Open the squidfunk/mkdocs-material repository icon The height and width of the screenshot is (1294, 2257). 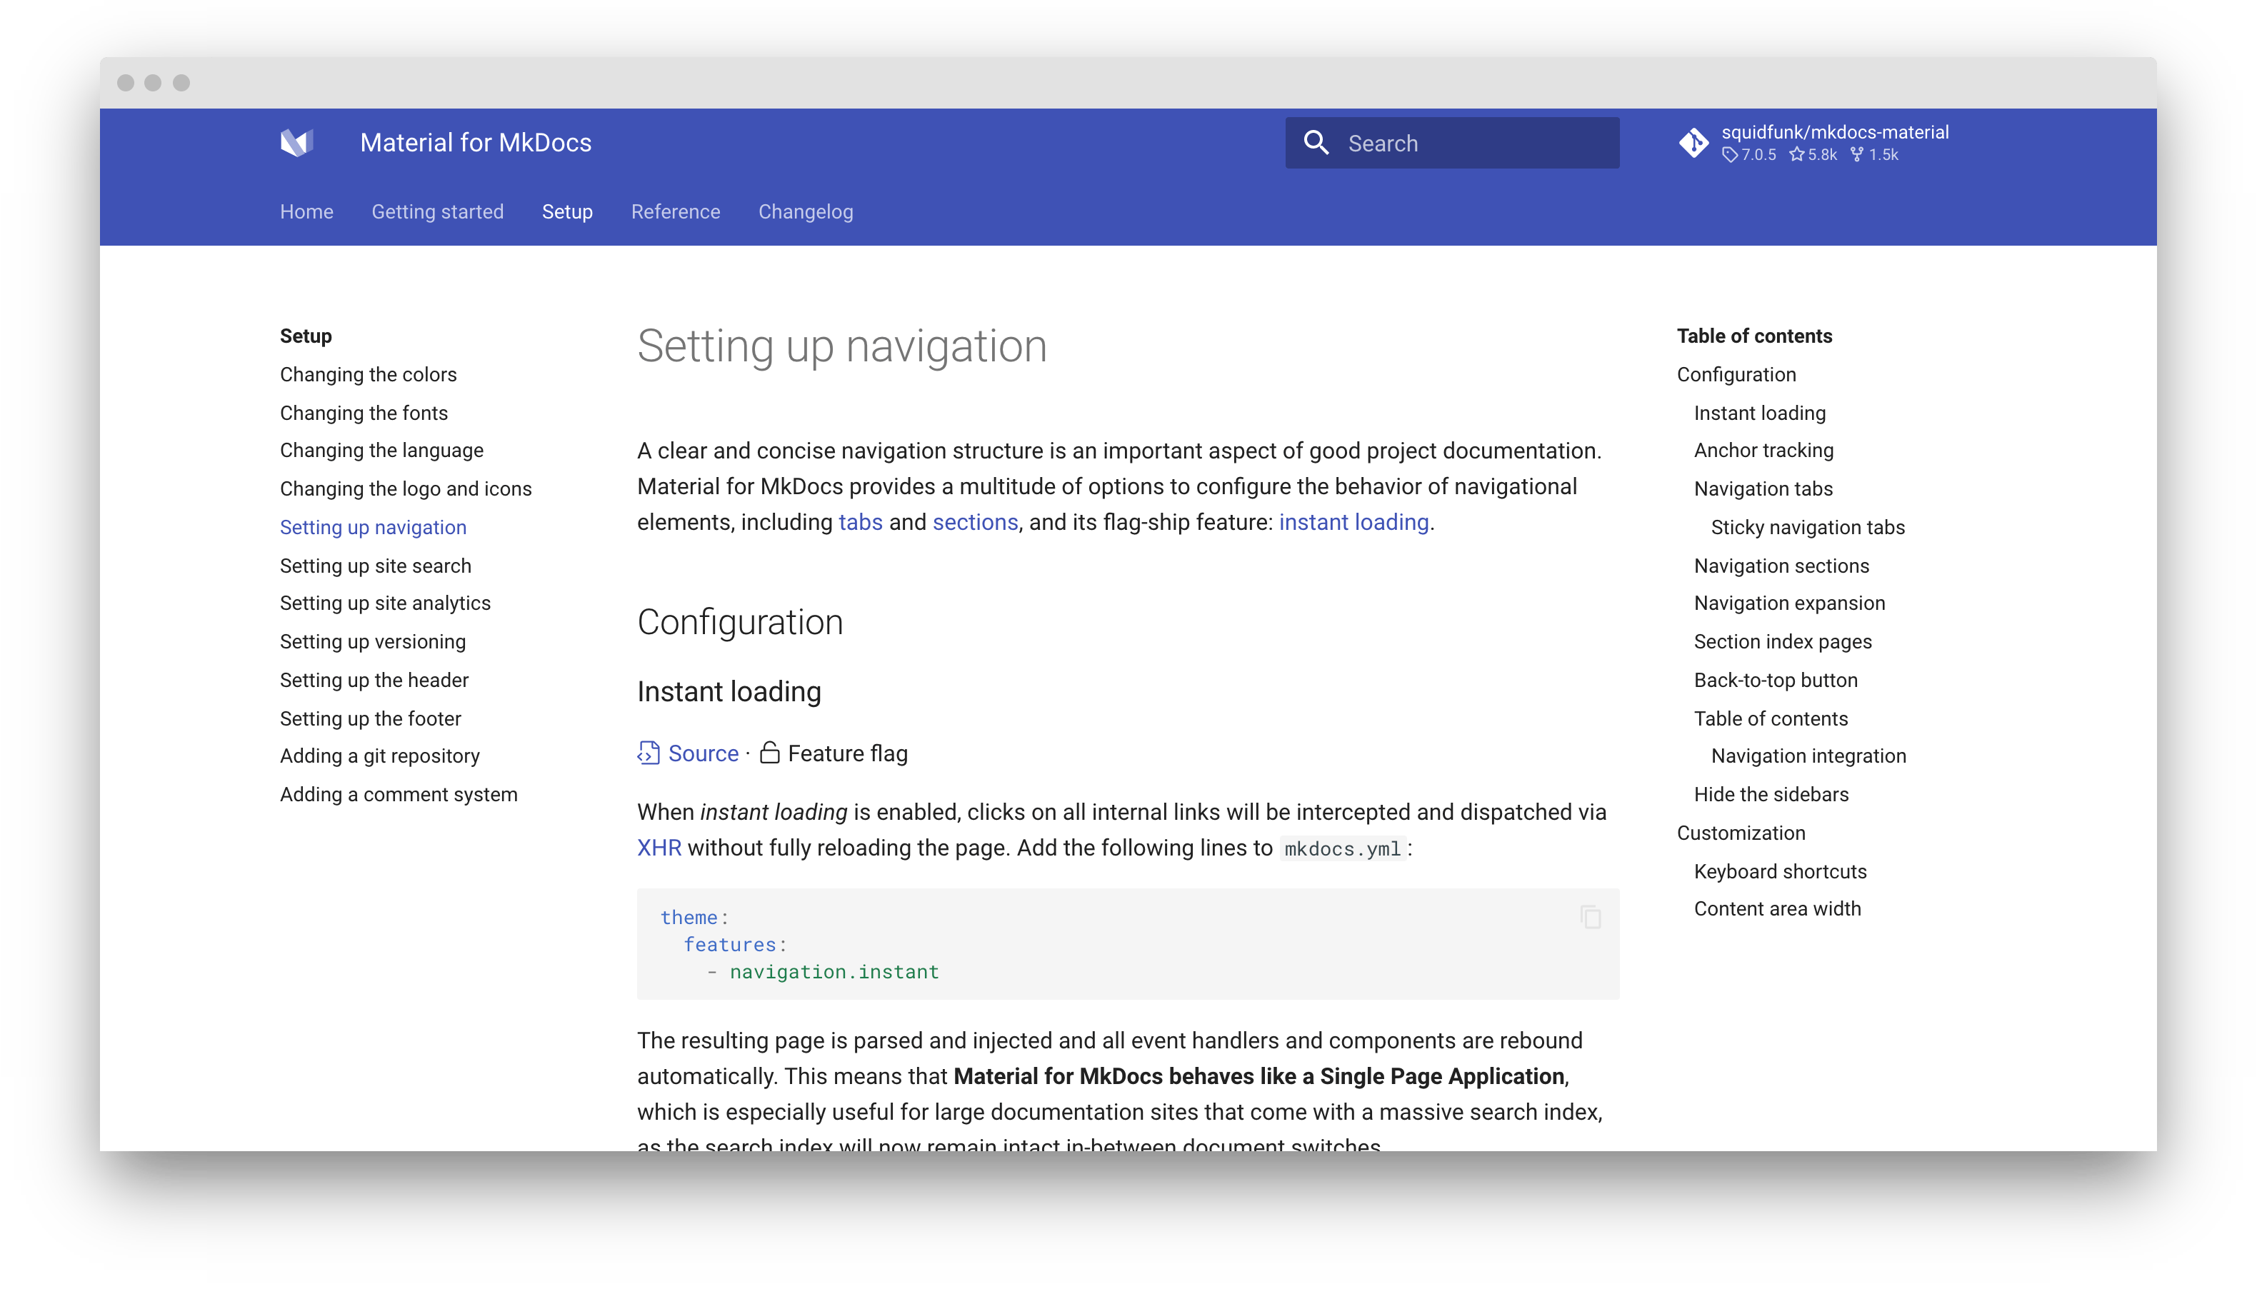pyautogui.click(x=1694, y=142)
